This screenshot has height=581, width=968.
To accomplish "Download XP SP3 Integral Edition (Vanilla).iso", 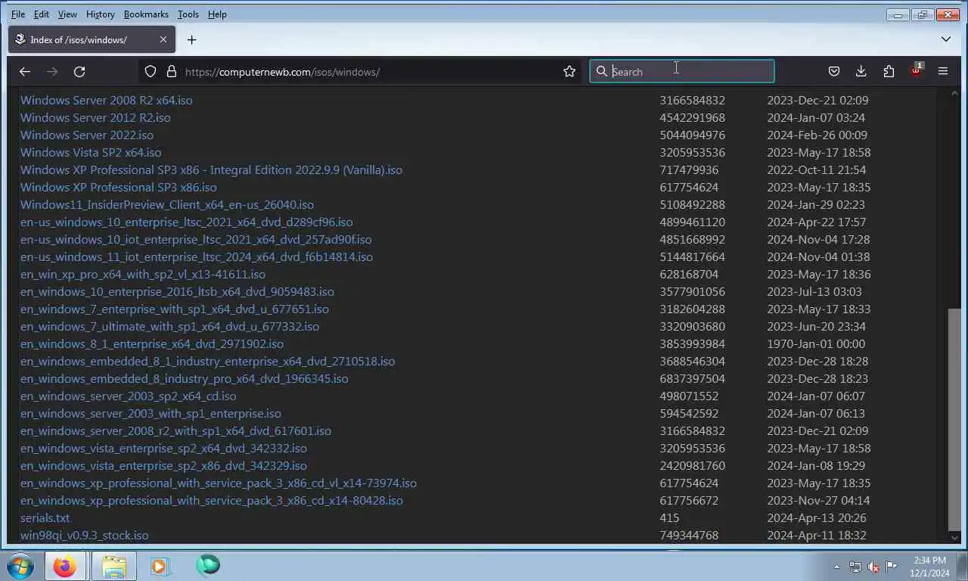I will point(211,169).
